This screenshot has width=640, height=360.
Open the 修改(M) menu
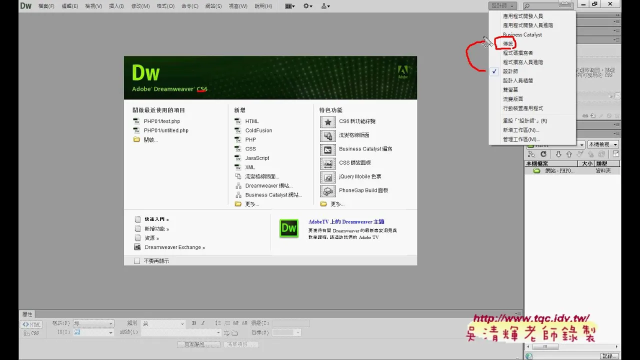pos(140,6)
